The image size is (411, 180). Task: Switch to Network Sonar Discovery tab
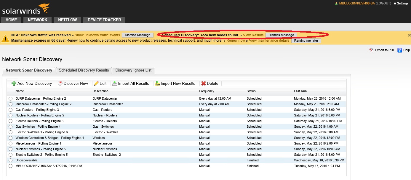pos(29,70)
